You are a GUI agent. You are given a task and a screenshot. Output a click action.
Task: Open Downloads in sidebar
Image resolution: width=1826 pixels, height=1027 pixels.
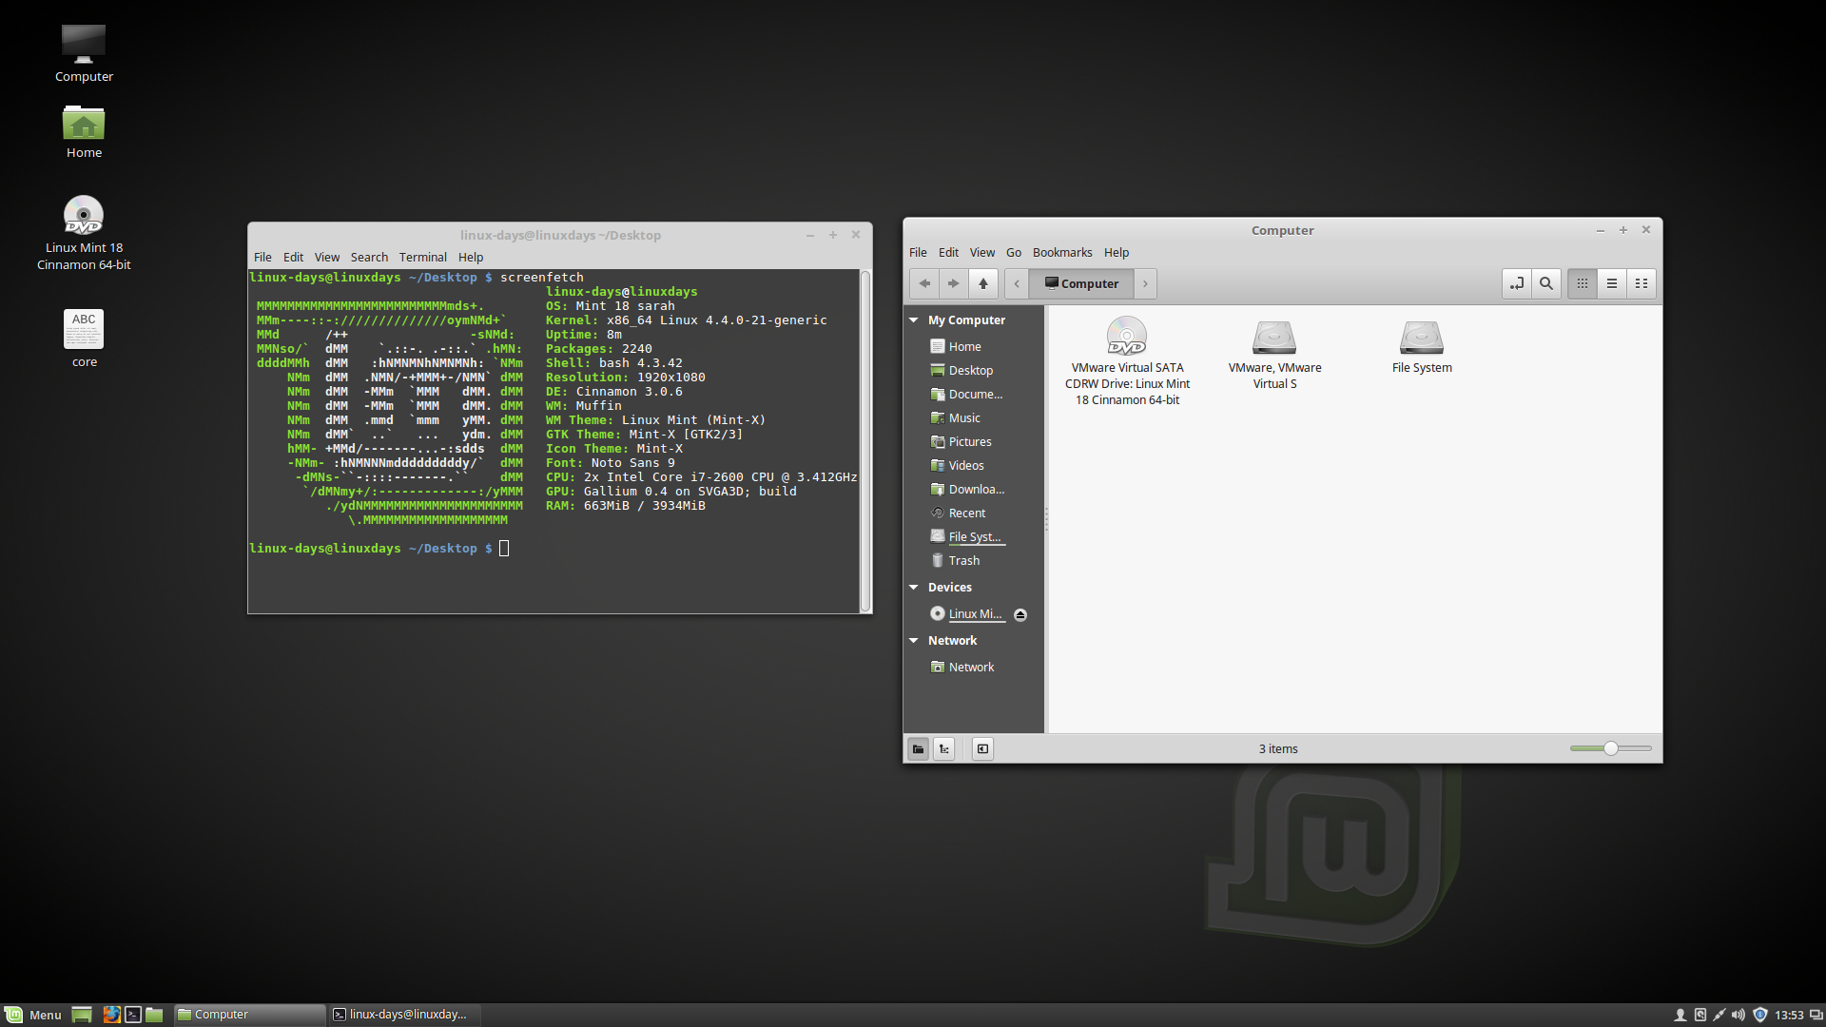click(974, 490)
